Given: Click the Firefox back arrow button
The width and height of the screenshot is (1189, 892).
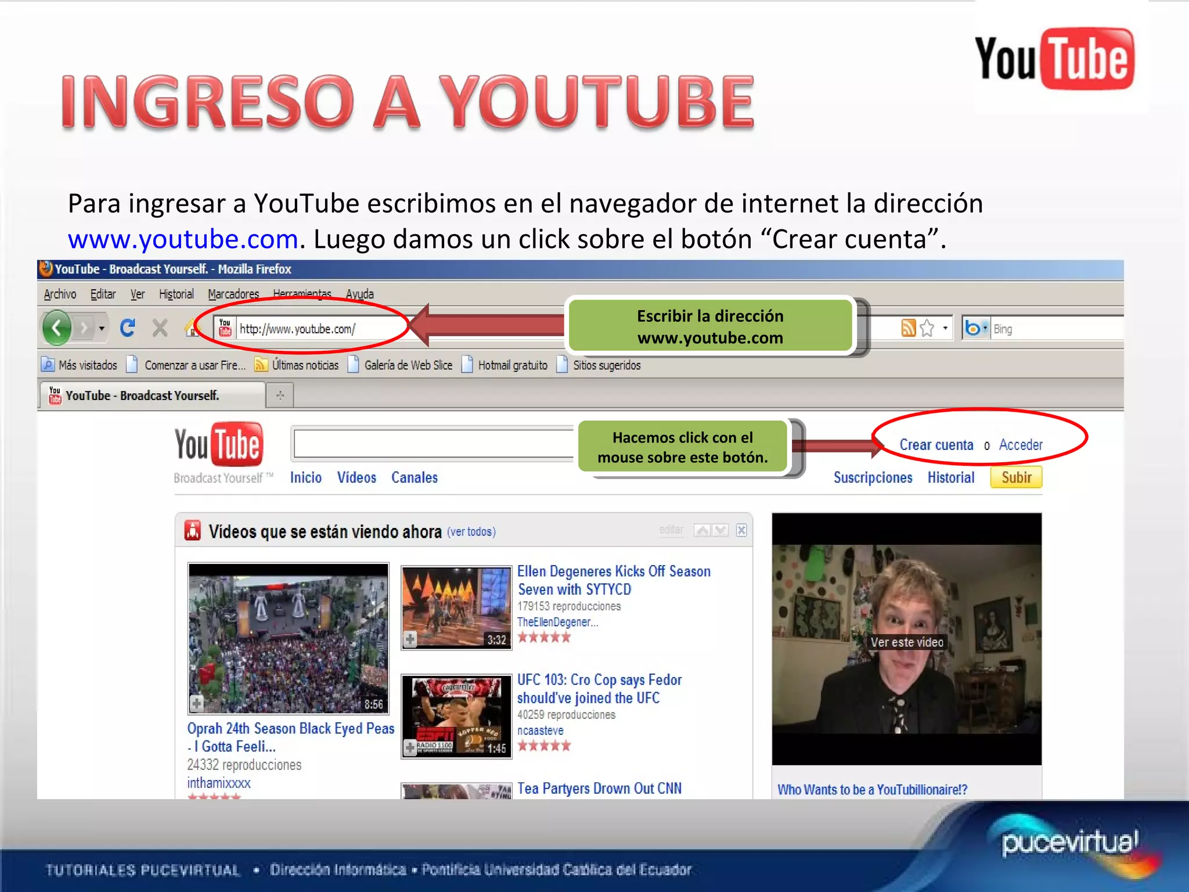Looking at the screenshot, I should point(57,328).
